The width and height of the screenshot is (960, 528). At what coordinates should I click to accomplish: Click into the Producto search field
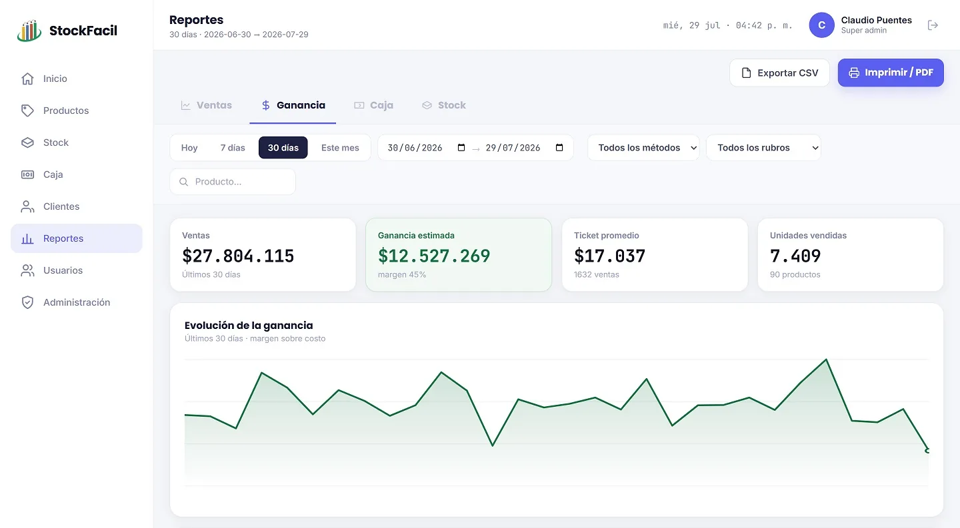tap(233, 182)
